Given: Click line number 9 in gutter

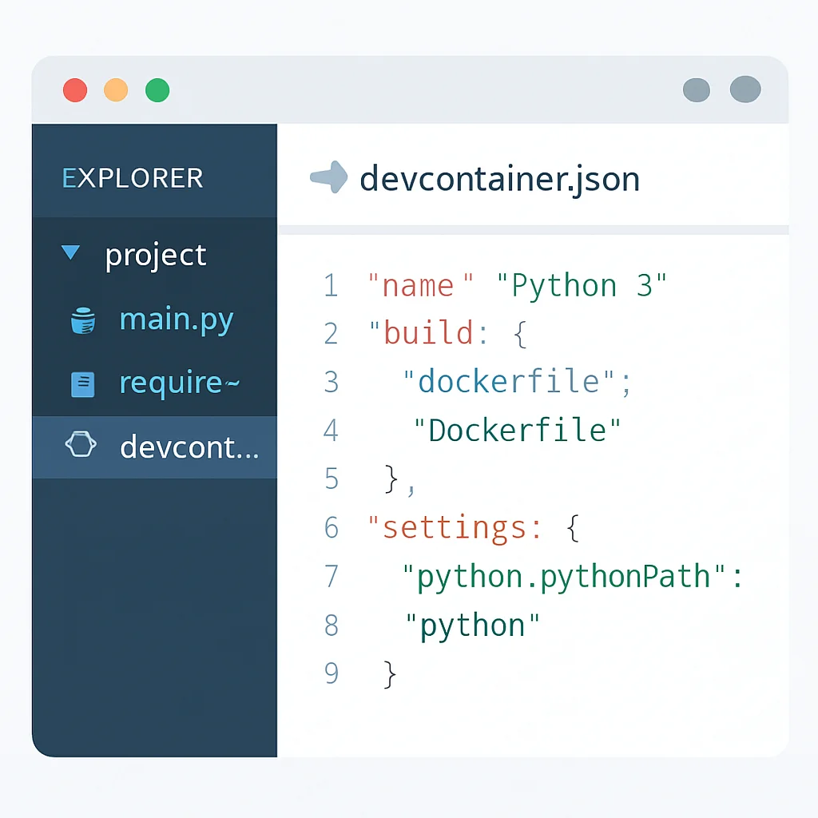Looking at the screenshot, I should click(x=332, y=673).
